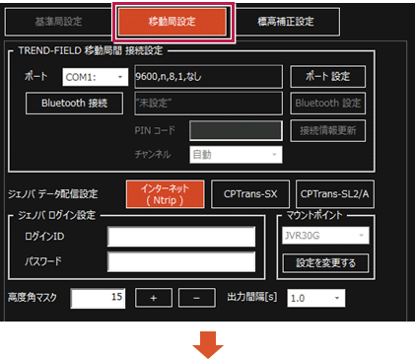Click the 設定を変更する button
Image resolution: width=415 pixels, height=359 pixels.
point(325,262)
